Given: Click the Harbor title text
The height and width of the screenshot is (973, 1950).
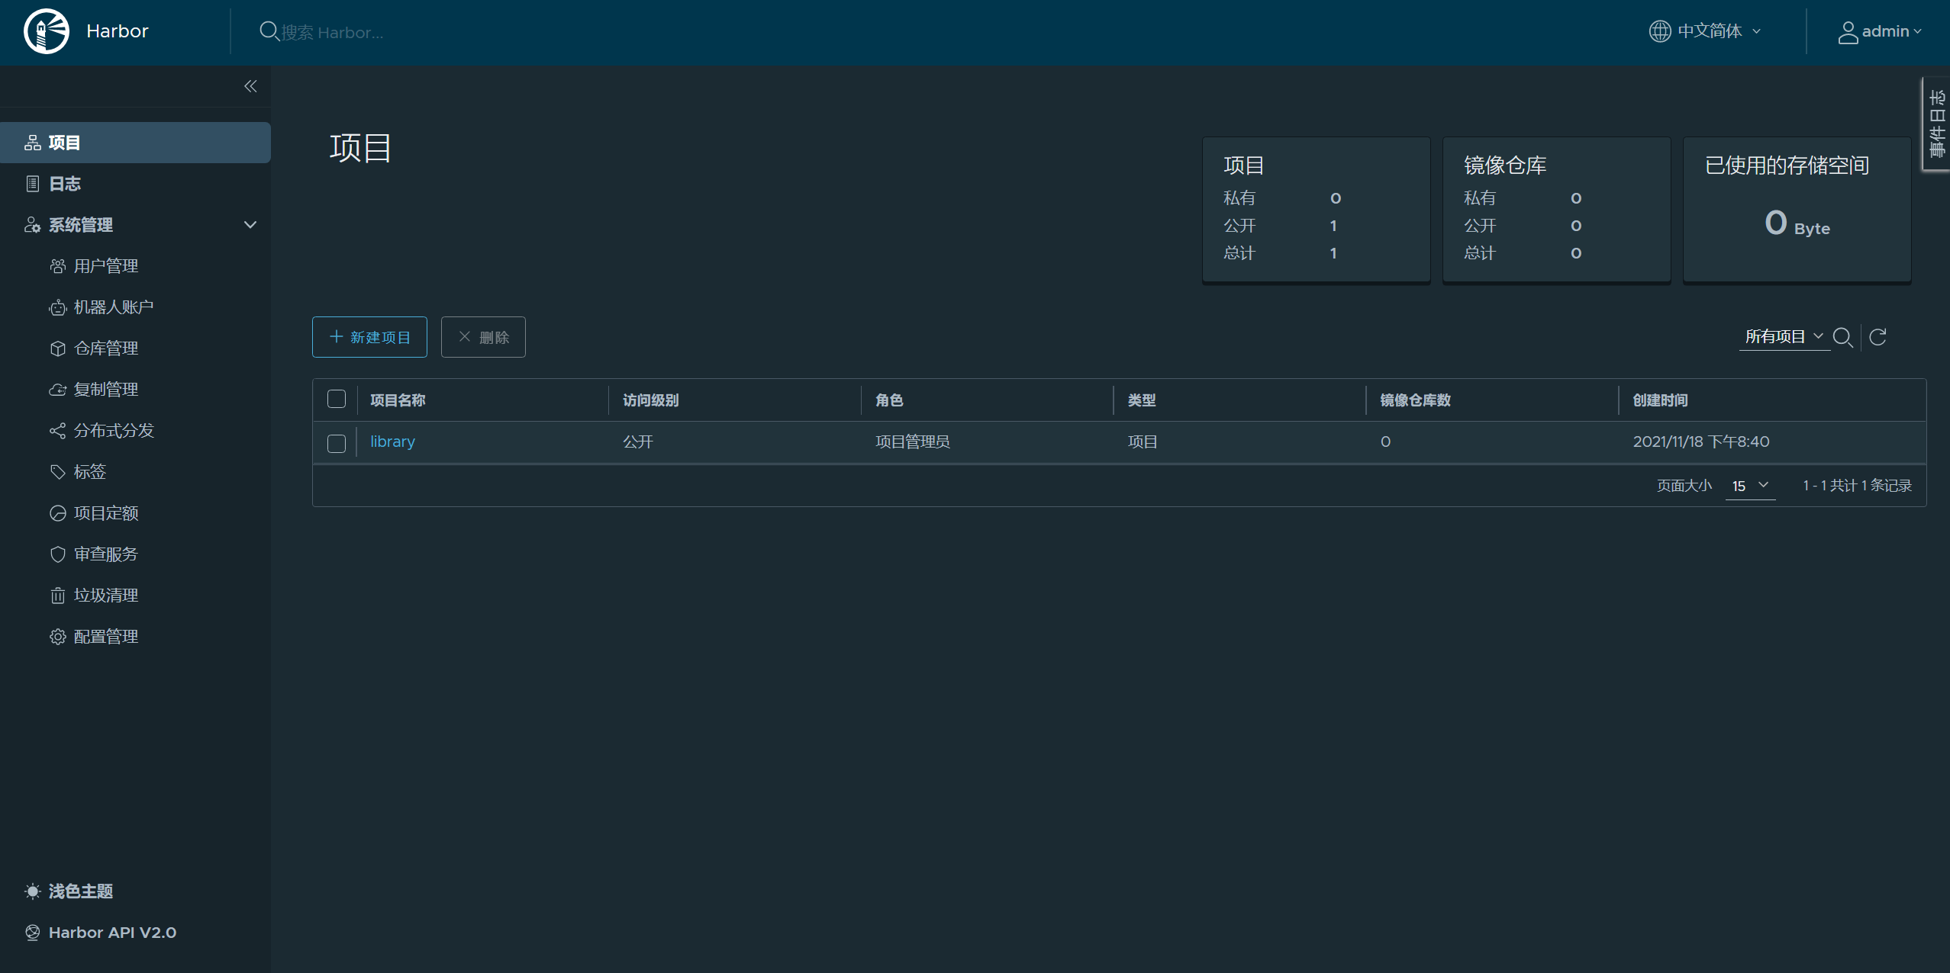Looking at the screenshot, I should tap(118, 31).
